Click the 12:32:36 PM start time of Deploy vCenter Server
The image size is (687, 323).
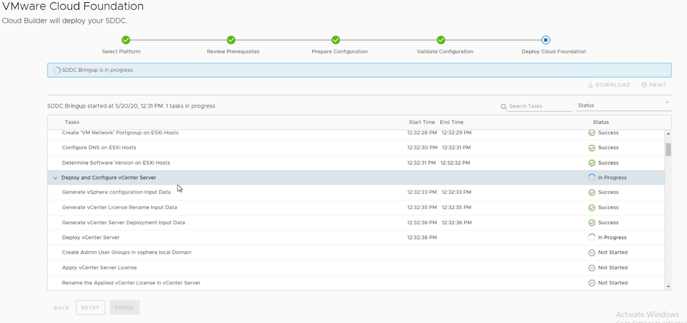(x=422, y=238)
